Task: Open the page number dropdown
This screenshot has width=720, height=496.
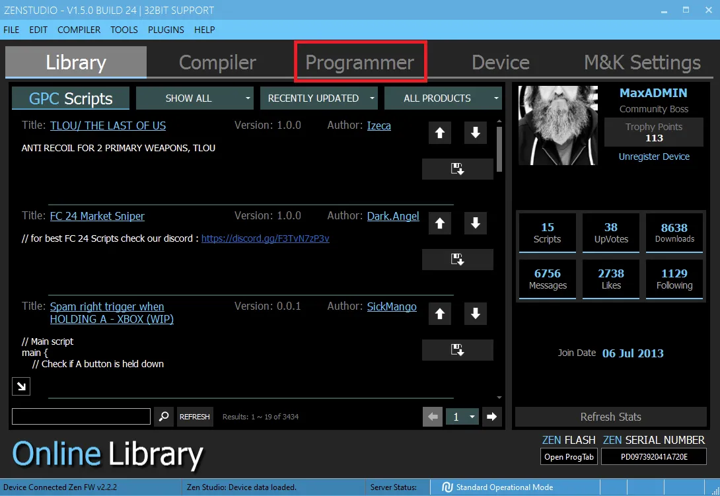Action: (463, 417)
